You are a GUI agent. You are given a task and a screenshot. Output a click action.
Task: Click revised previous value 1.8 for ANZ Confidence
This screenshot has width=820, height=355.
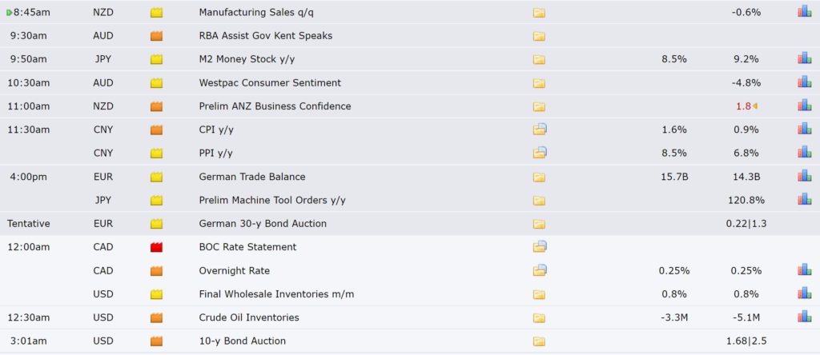pos(743,106)
